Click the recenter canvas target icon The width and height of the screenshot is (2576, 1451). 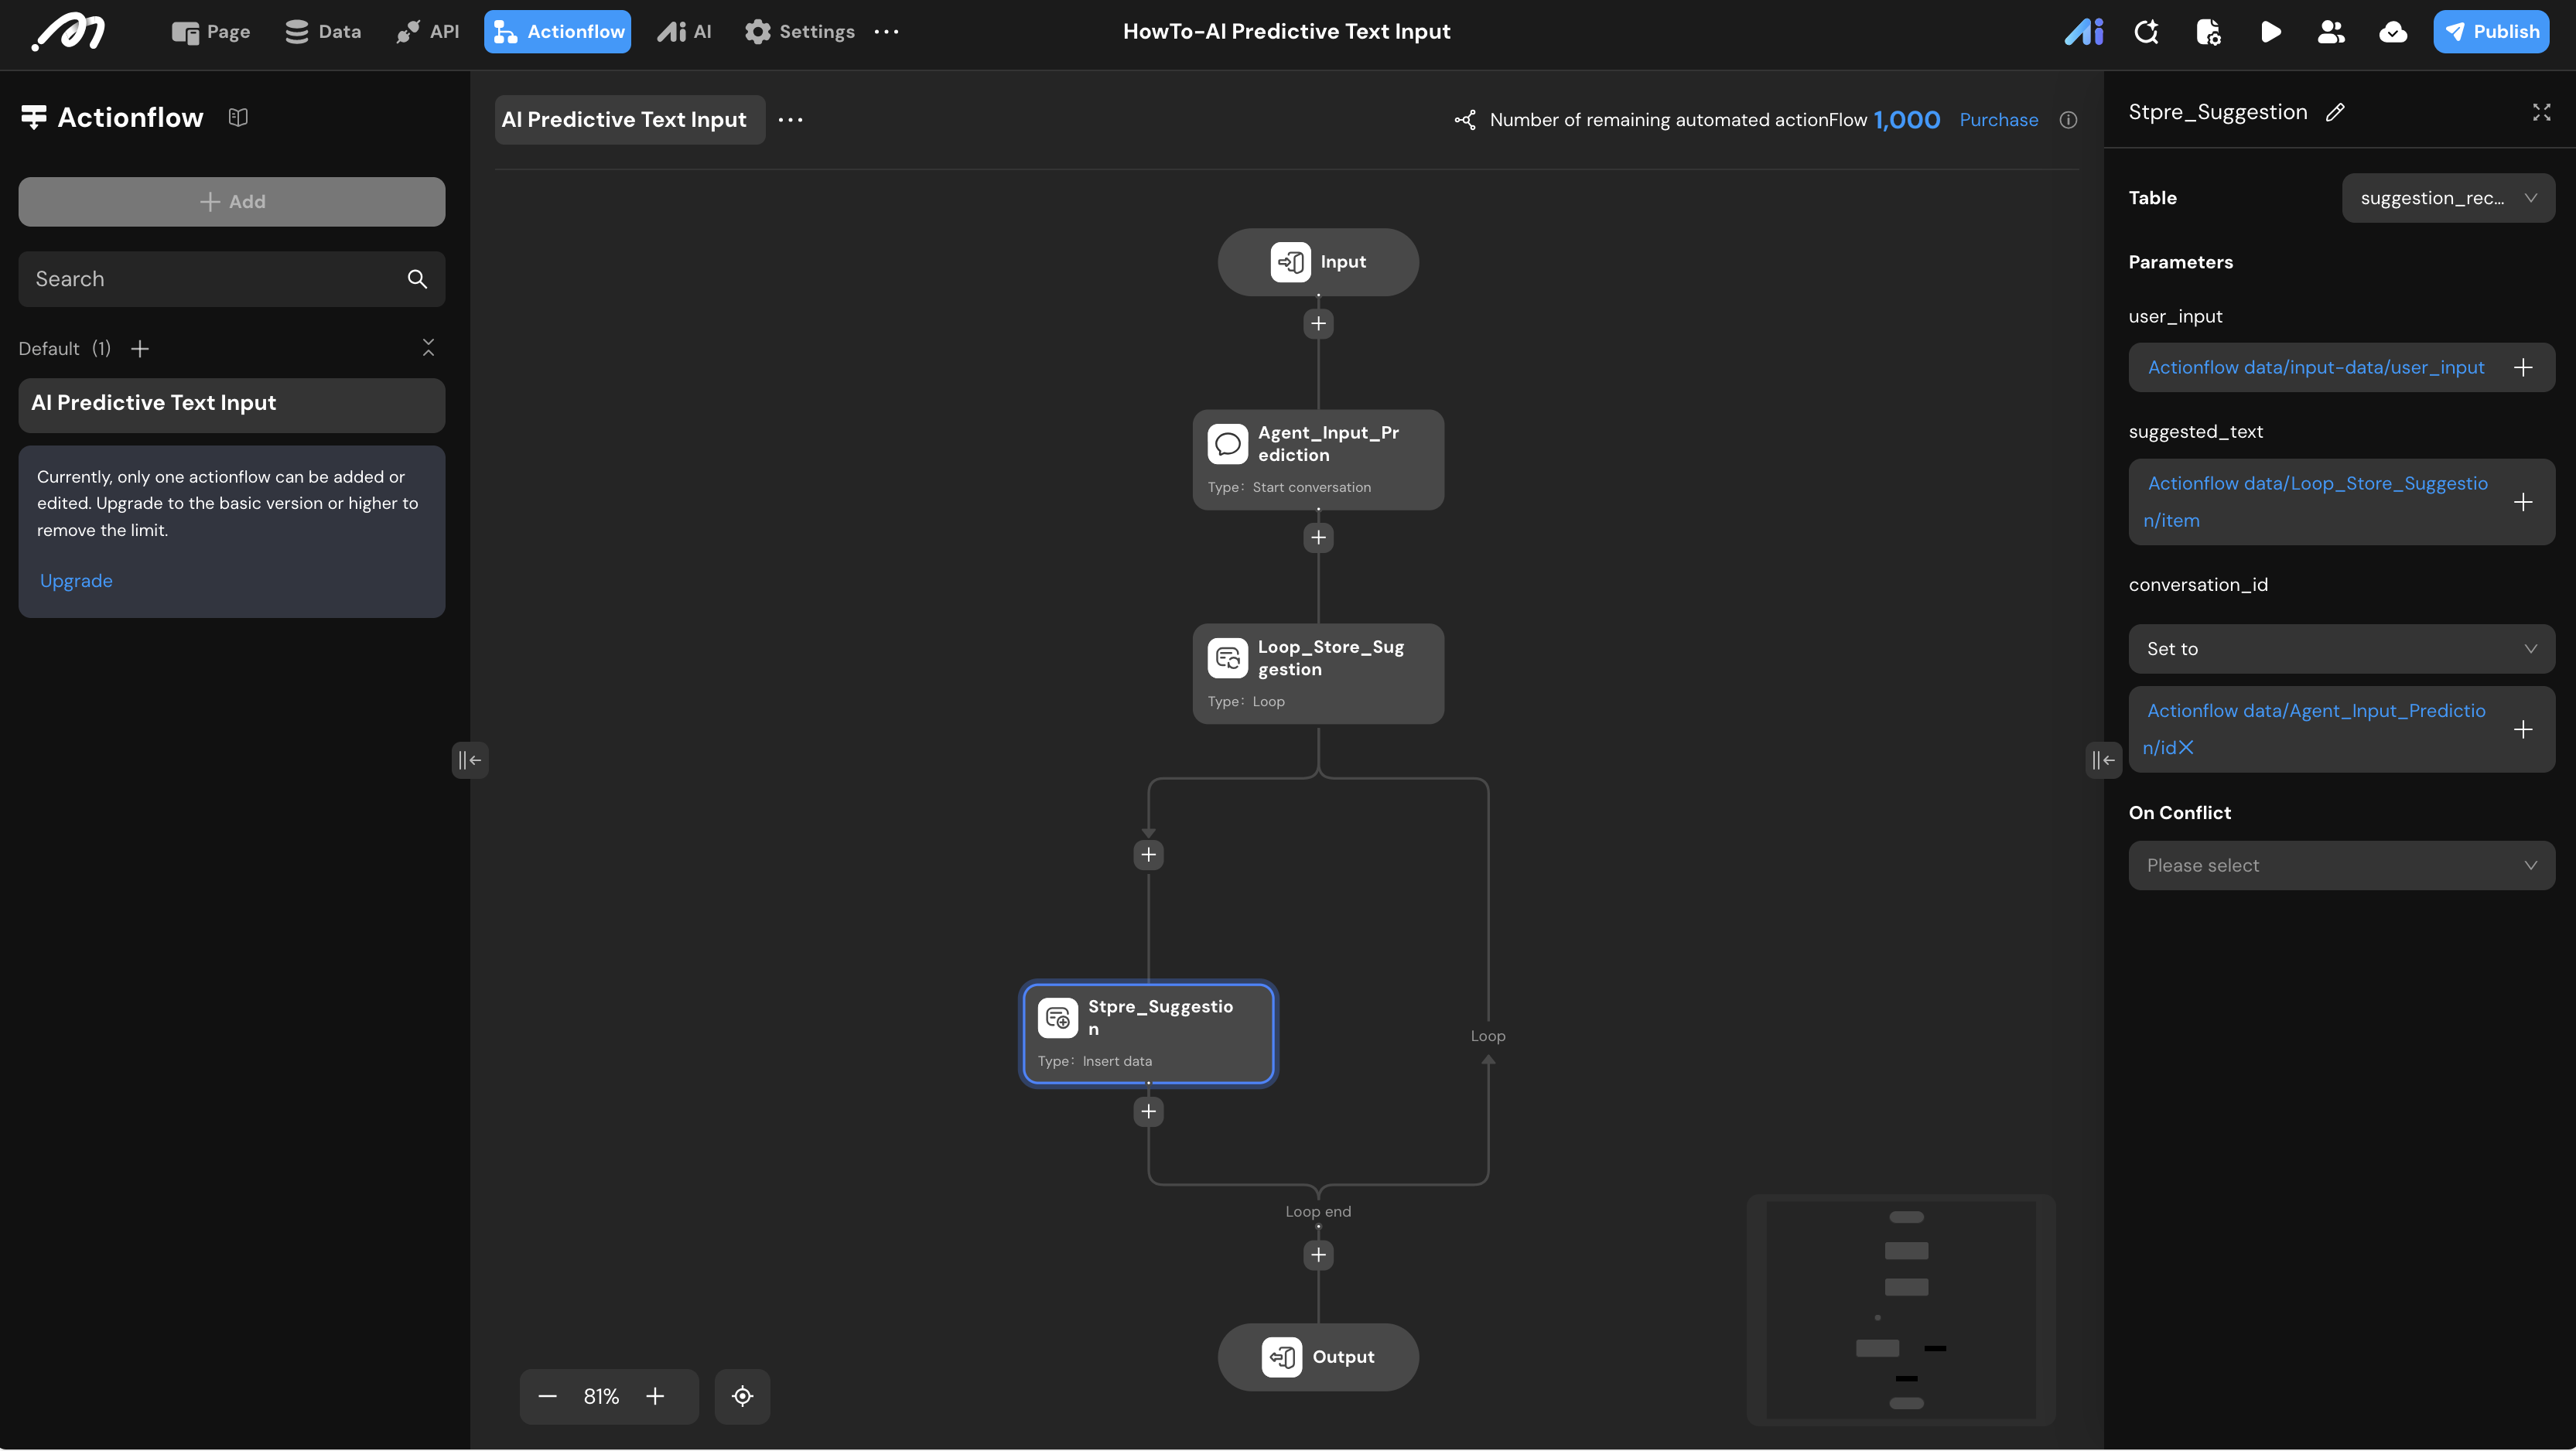pos(742,1396)
